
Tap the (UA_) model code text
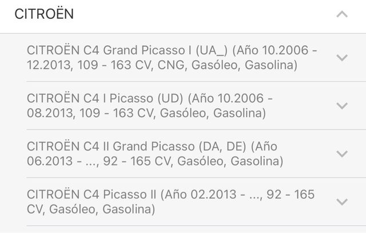coord(208,50)
